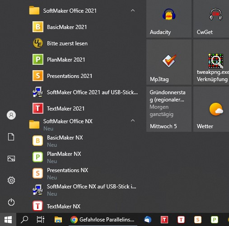Open the calendar tile showing Gründonnerstag
The width and height of the screenshot is (229, 226).
169,109
